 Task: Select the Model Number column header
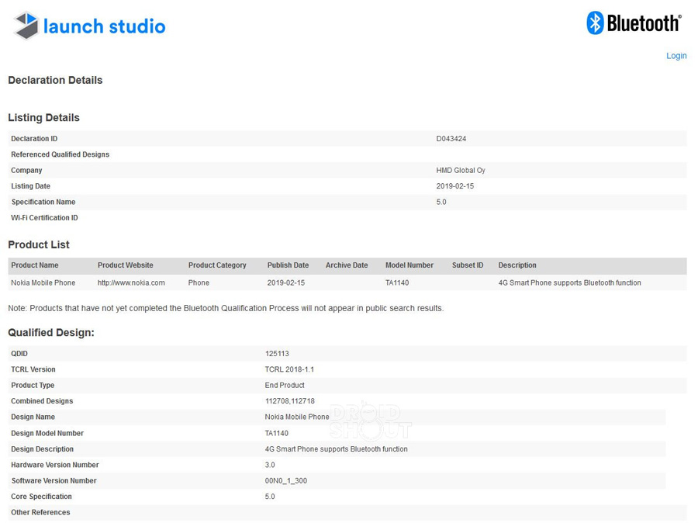point(409,265)
